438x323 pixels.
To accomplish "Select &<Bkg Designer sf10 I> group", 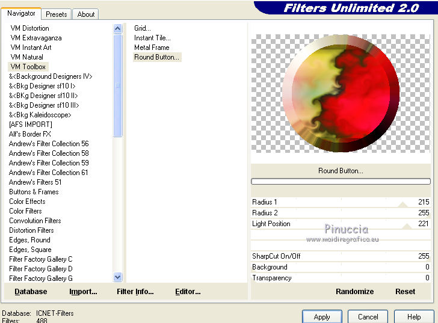I will pos(42,86).
